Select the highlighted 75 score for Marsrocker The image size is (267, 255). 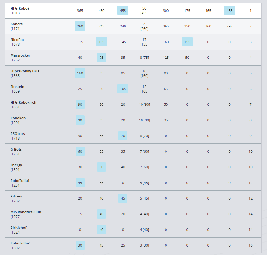click(x=101, y=58)
